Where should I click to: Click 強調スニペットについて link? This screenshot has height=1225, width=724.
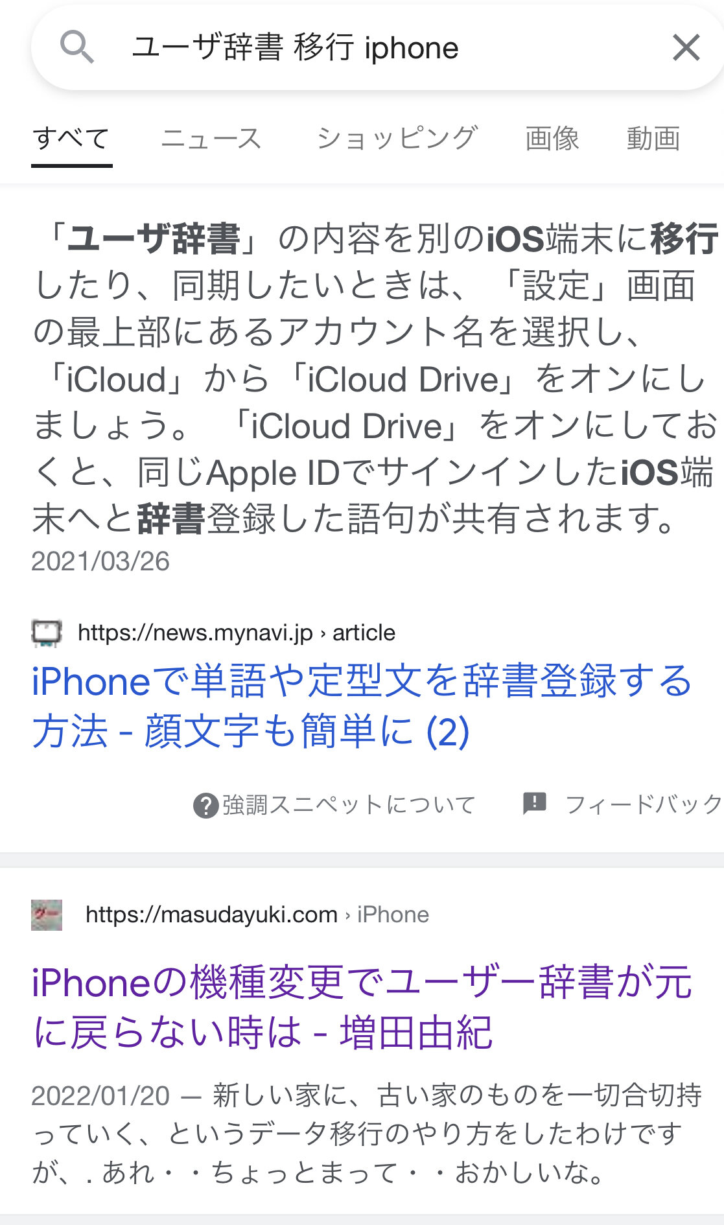(x=349, y=805)
